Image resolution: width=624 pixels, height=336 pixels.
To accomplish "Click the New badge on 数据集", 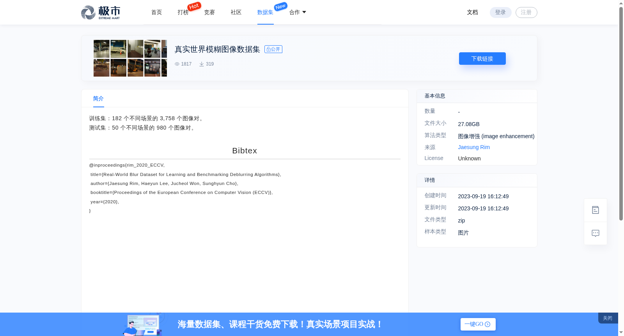I will [x=280, y=7].
